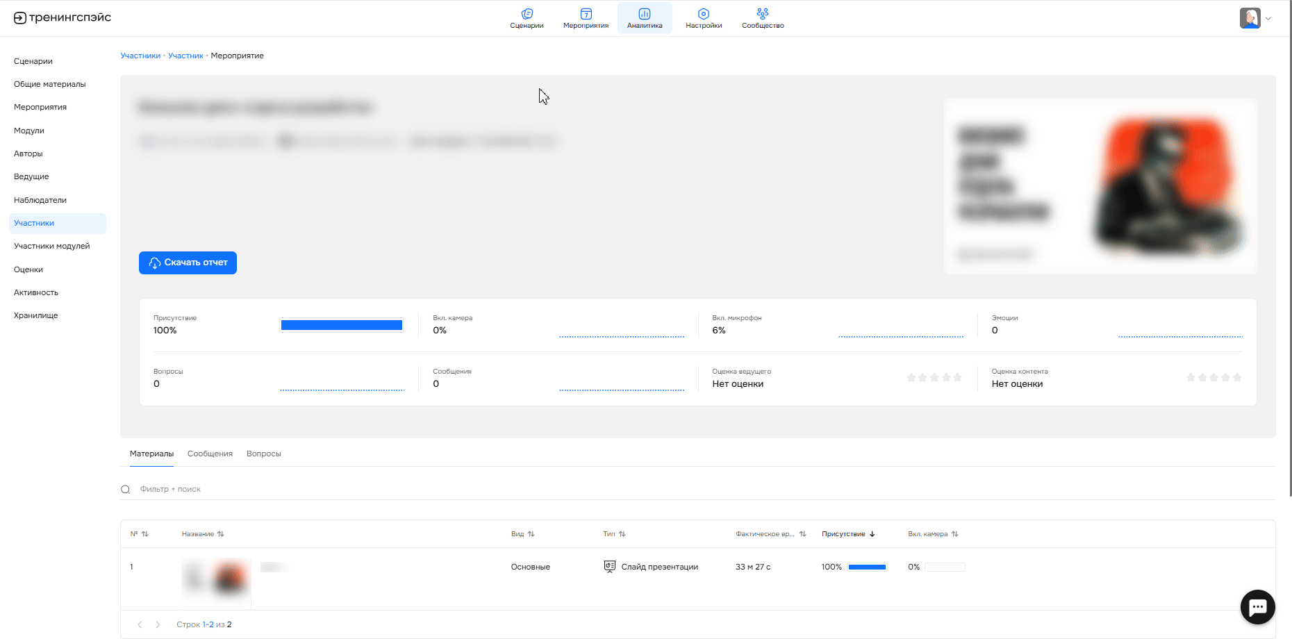This screenshot has width=1292, height=639.
Task: Click the Оценка ведущего star rating
Action: 934,378
